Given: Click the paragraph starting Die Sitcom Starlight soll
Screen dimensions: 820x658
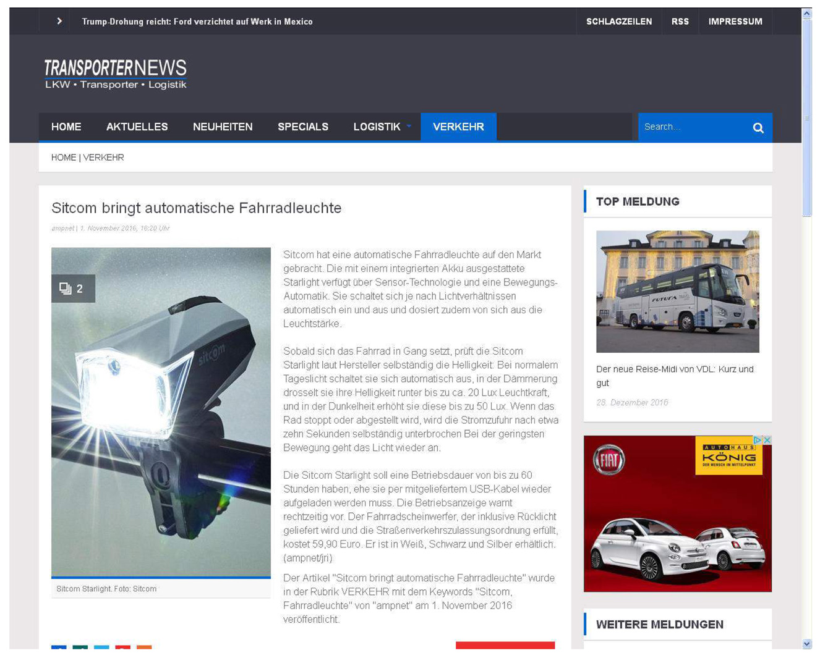Looking at the screenshot, I should point(421,517).
